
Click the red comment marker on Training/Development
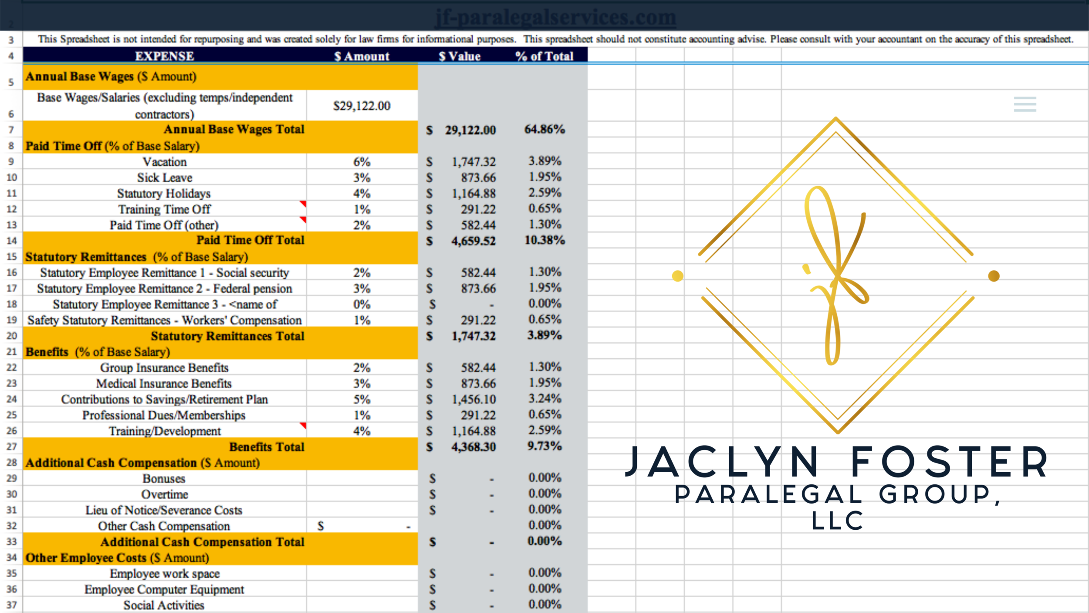coord(303,426)
